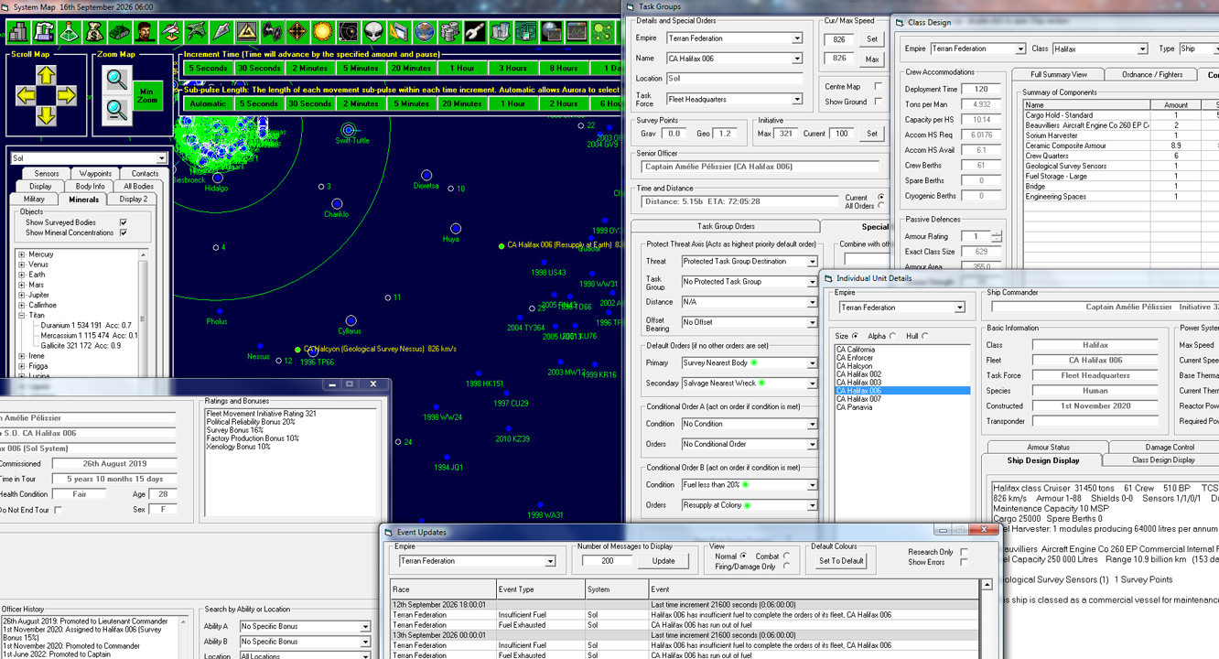Open the sun system view icon
The height and width of the screenshot is (659, 1219).
click(x=322, y=32)
